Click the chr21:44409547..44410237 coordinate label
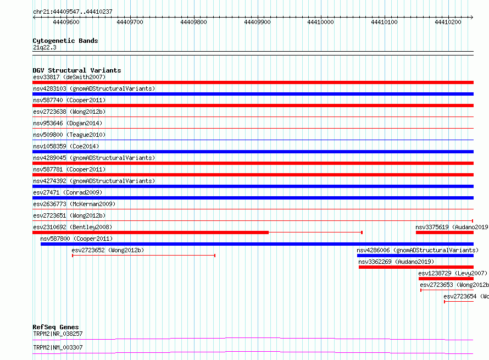This screenshot has width=489, height=360. point(73,12)
